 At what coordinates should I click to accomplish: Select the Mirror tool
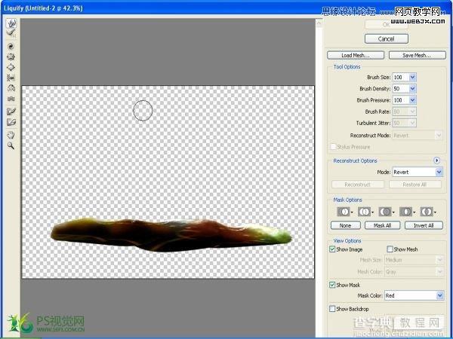tap(11, 88)
